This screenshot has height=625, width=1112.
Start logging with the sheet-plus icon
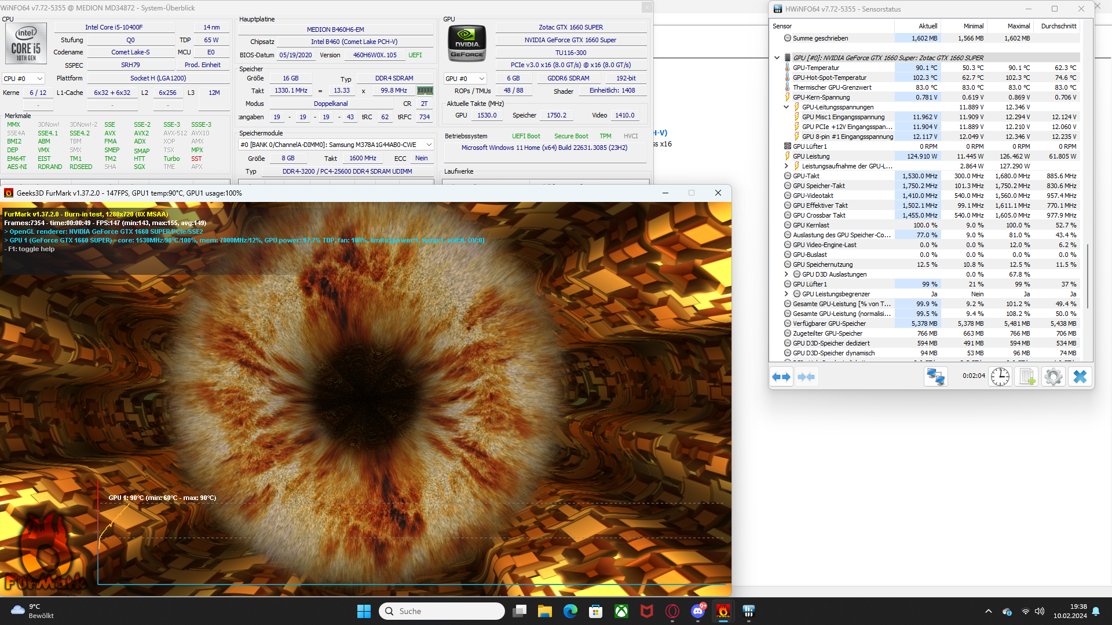tap(1027, 377)
